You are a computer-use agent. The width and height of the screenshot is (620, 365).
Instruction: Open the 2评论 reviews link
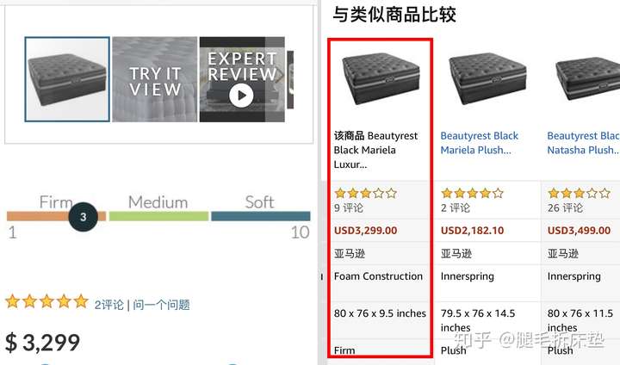click(x=109, y=304)
